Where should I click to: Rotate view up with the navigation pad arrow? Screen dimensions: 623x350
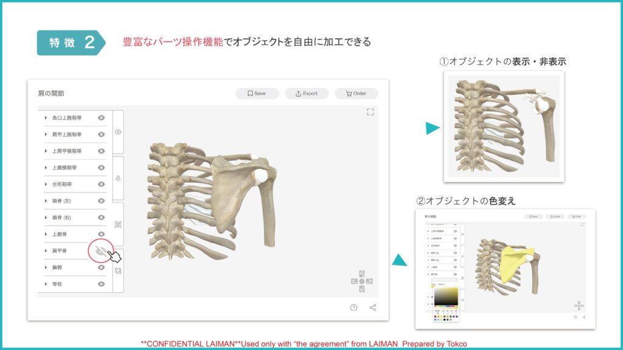click(x=361, y=274)
